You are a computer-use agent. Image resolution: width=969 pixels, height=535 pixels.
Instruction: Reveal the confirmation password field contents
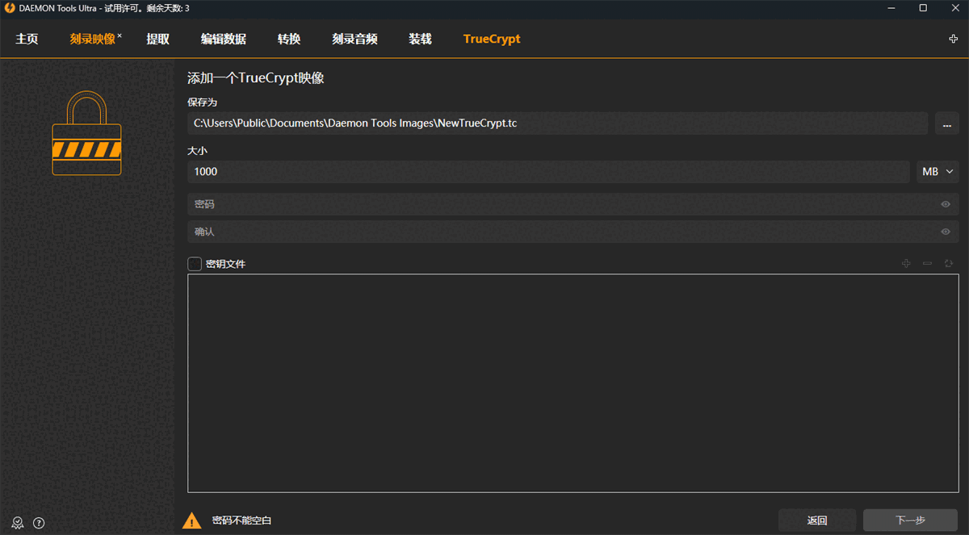tap(945, 232)
